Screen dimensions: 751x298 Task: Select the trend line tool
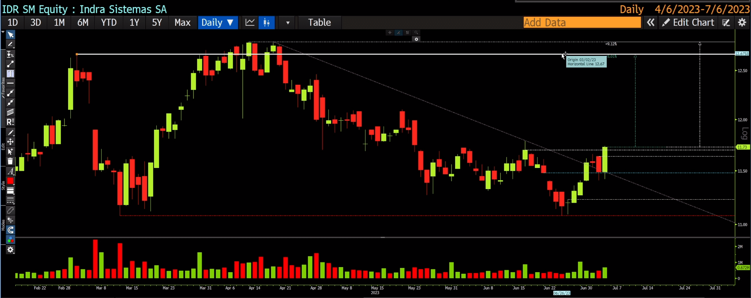pyautogui.click(x=11, y=64)
